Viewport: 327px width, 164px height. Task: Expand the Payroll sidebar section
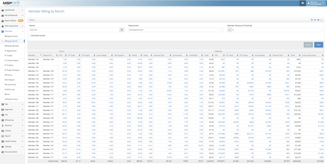(x=12, y=136)
